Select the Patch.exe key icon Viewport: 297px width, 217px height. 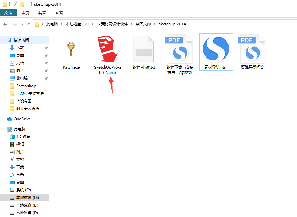(x=71, y=49)
